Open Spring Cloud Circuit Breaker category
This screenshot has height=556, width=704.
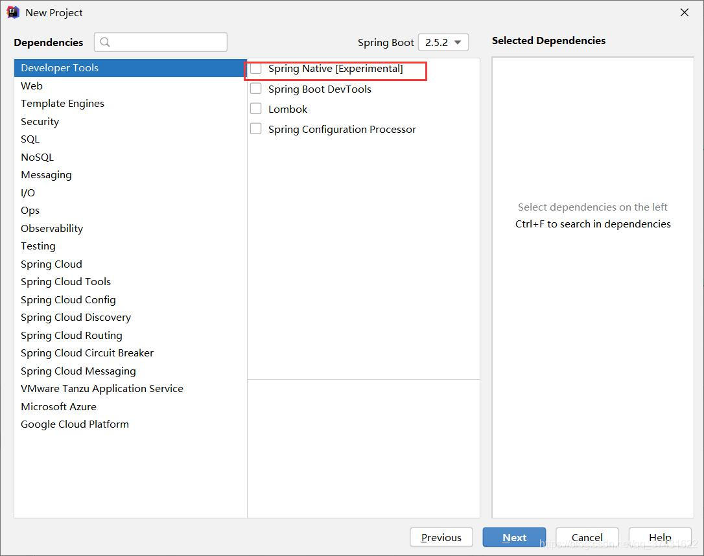130,353
